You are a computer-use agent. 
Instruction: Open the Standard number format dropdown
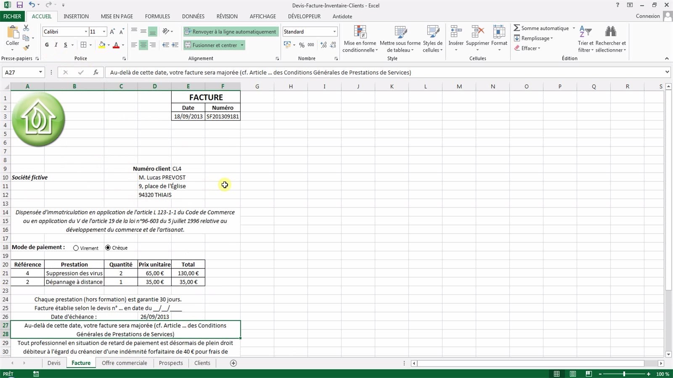(334, 31)
